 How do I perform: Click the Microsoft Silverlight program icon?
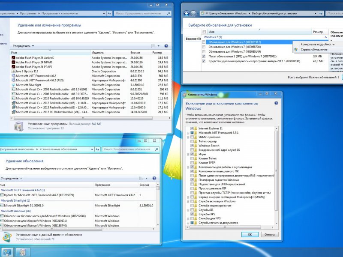(x=13, y=85)
